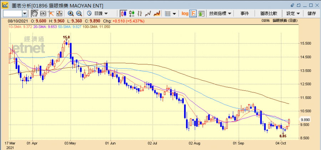
Task: Switch to the line chart type
Action: (149, 14)
